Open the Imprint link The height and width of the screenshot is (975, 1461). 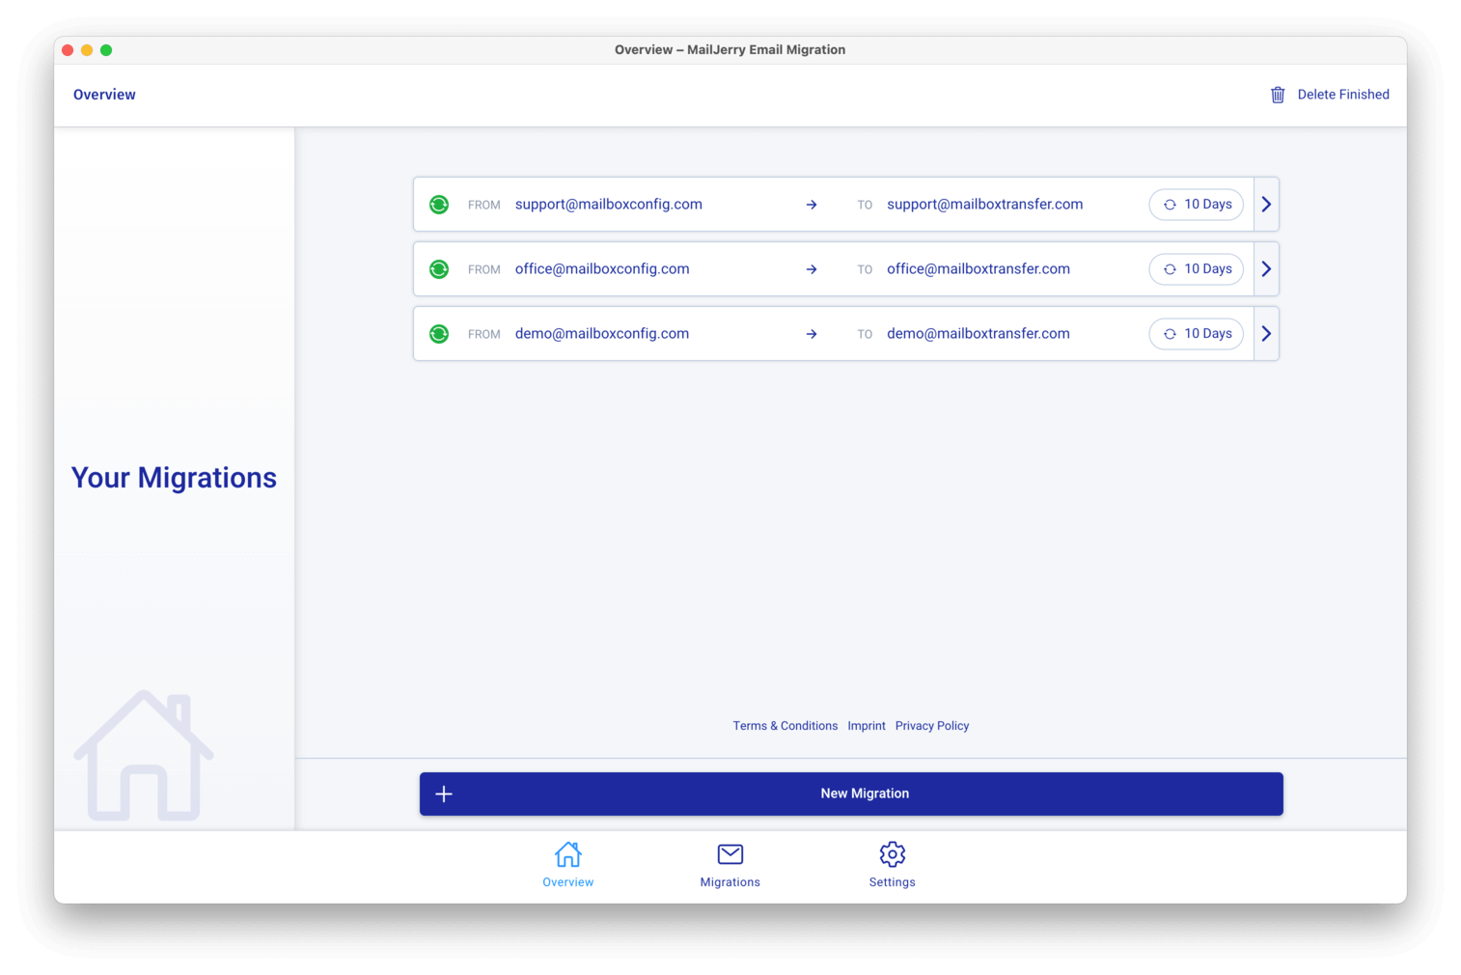click(x=867, y=726)
